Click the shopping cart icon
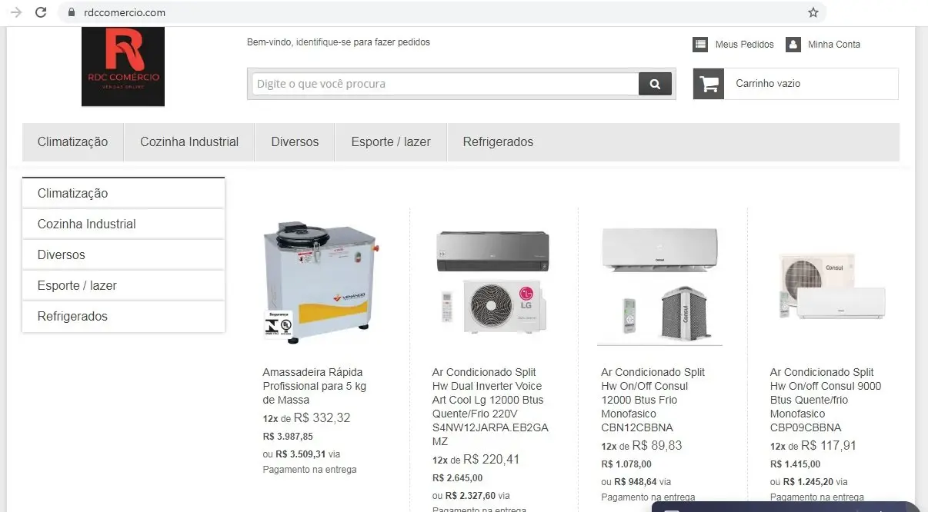The image size is (928, 512). [709, 84]
